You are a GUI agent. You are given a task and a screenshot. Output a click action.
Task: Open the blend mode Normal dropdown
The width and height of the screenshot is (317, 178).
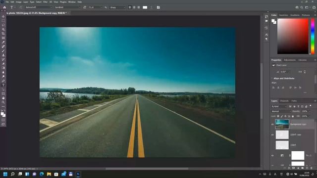(281, 111)
